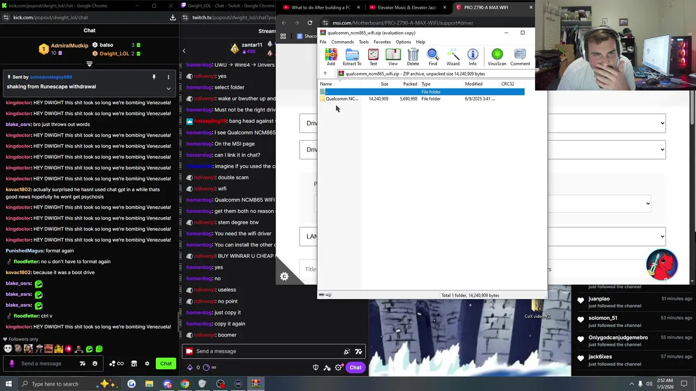Viewport: 696px width, 391px height.
Task: Sort by Packed column header
Action: (x=405, y=84)
